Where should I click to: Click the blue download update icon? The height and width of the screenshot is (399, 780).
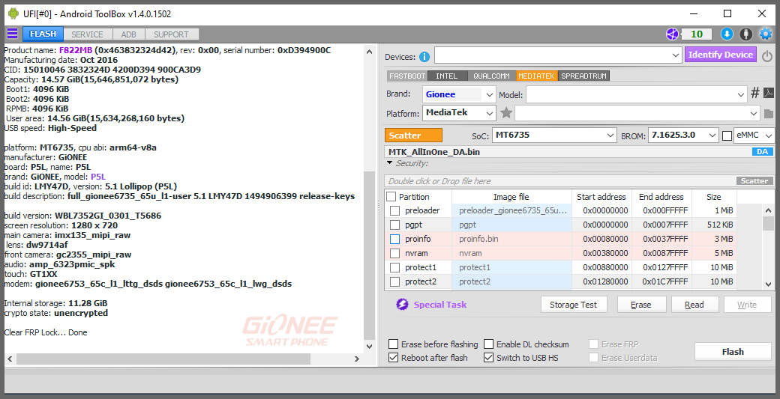pos(727,34)
